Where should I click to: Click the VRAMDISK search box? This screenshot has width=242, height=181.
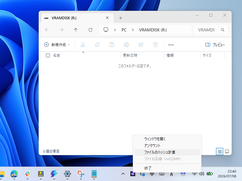[x=211, y=30]
